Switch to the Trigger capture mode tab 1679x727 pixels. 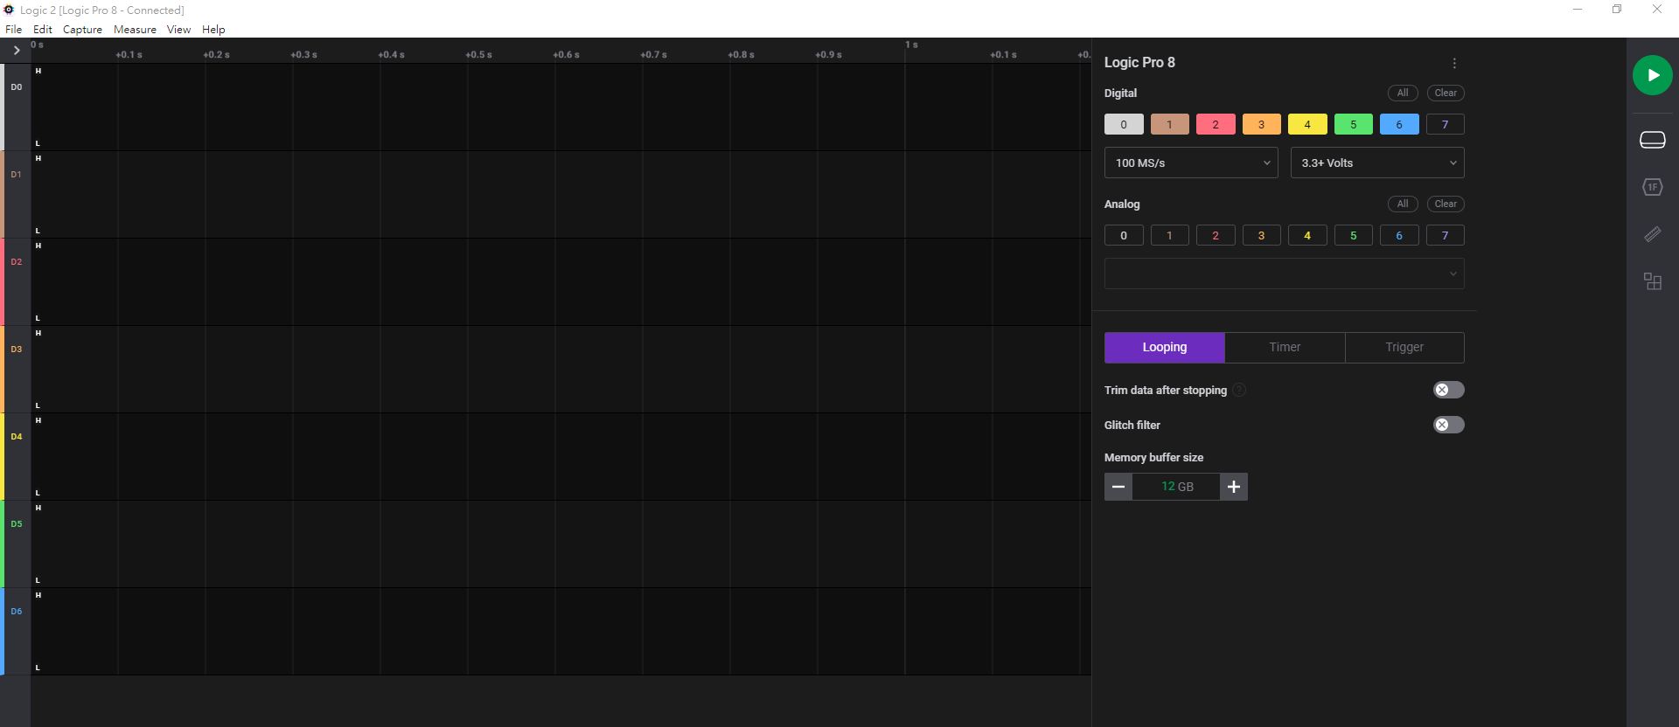point(1404,347)
